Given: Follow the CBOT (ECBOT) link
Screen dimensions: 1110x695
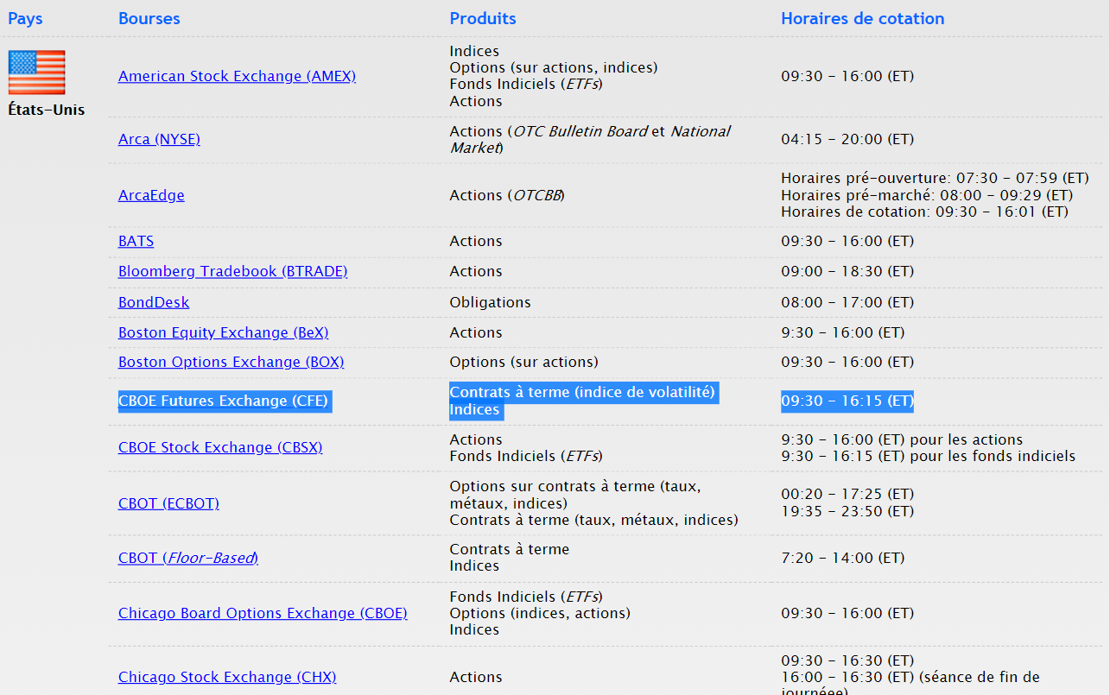Looking at the screenshot, I should tap(168, 503).
